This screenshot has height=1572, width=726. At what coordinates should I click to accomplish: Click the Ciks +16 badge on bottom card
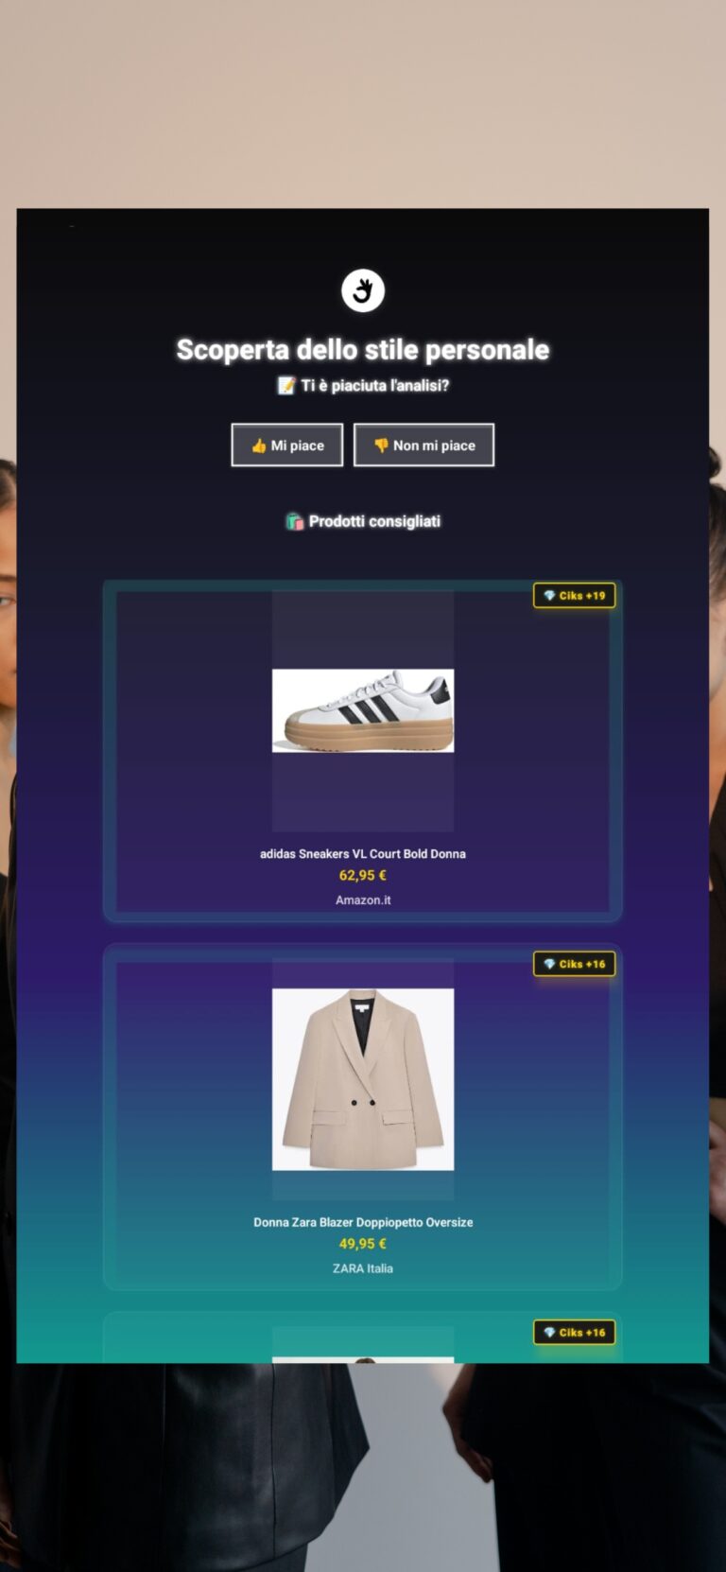pos(575,1332)
